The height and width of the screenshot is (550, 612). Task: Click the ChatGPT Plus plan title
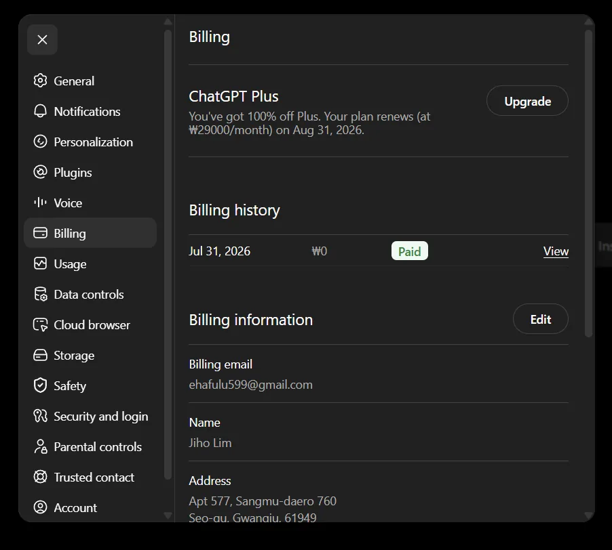click(233, 97)
